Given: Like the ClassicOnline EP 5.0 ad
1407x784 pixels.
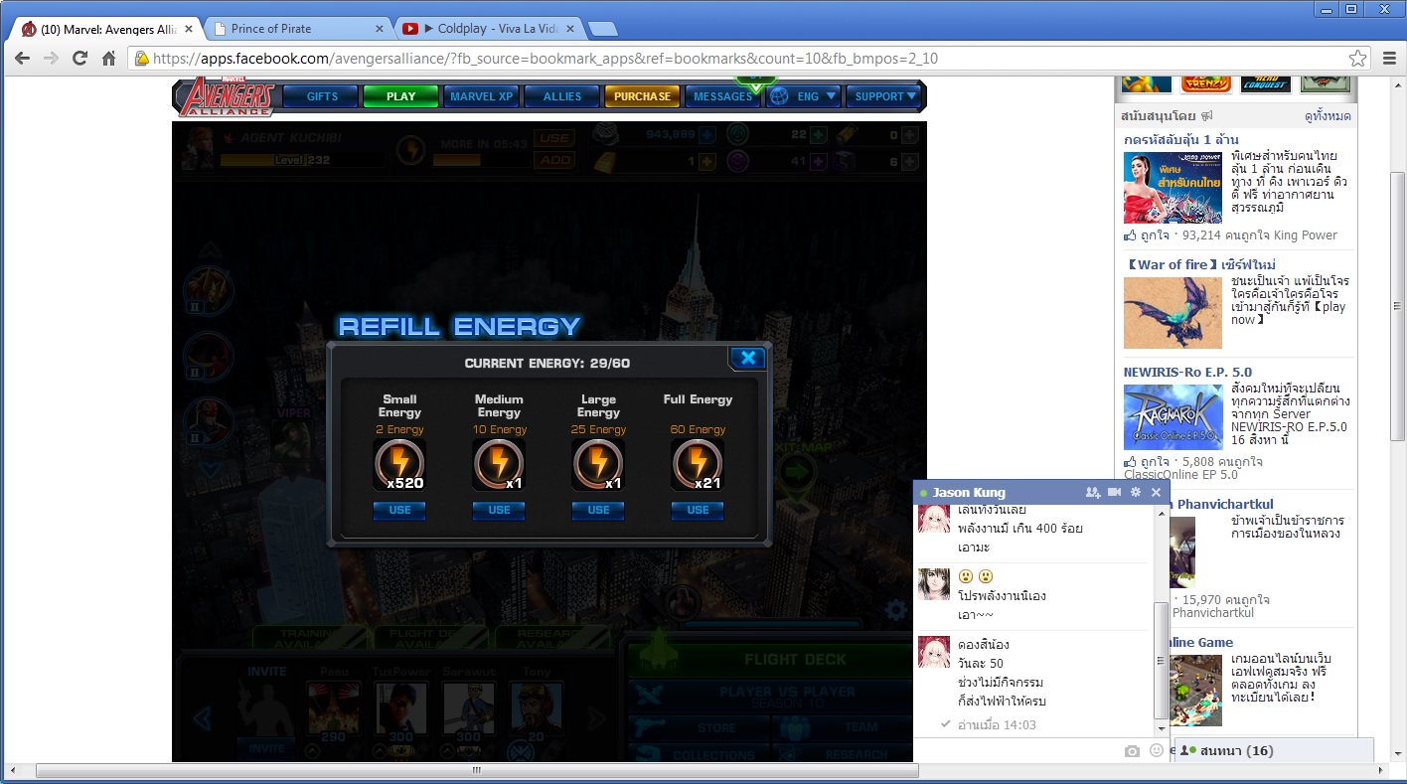Looking at the screenshot, I should pos(1146,462).
